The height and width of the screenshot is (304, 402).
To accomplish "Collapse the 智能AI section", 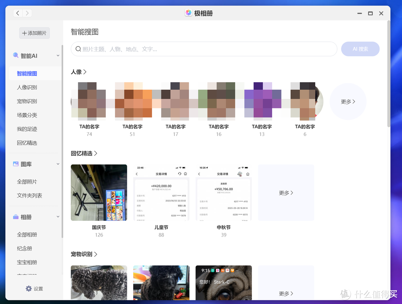I will [58, 56].
